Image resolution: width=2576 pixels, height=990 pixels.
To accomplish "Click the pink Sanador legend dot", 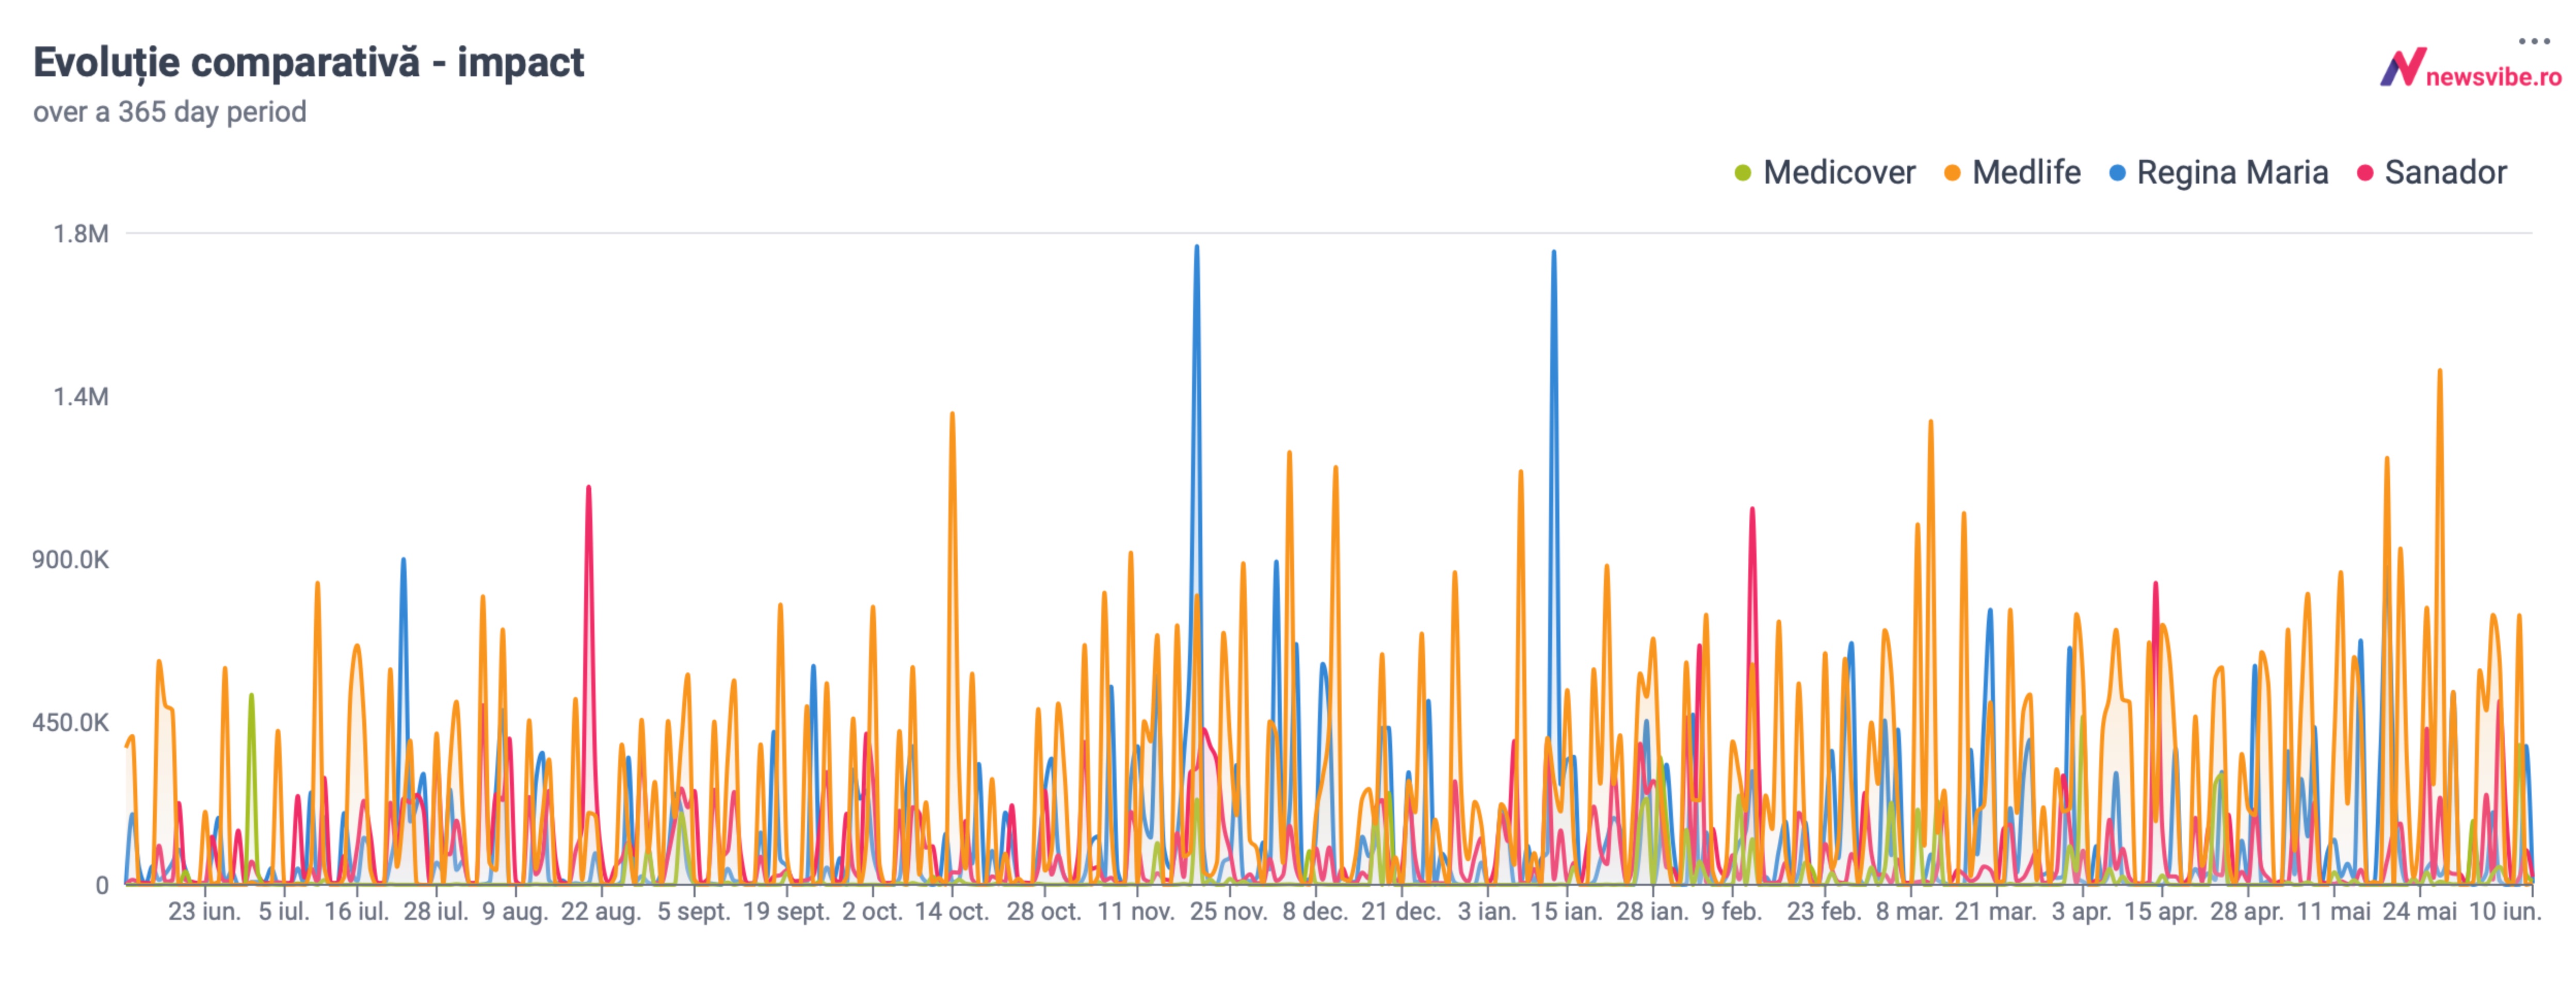I will (2365, 174).
